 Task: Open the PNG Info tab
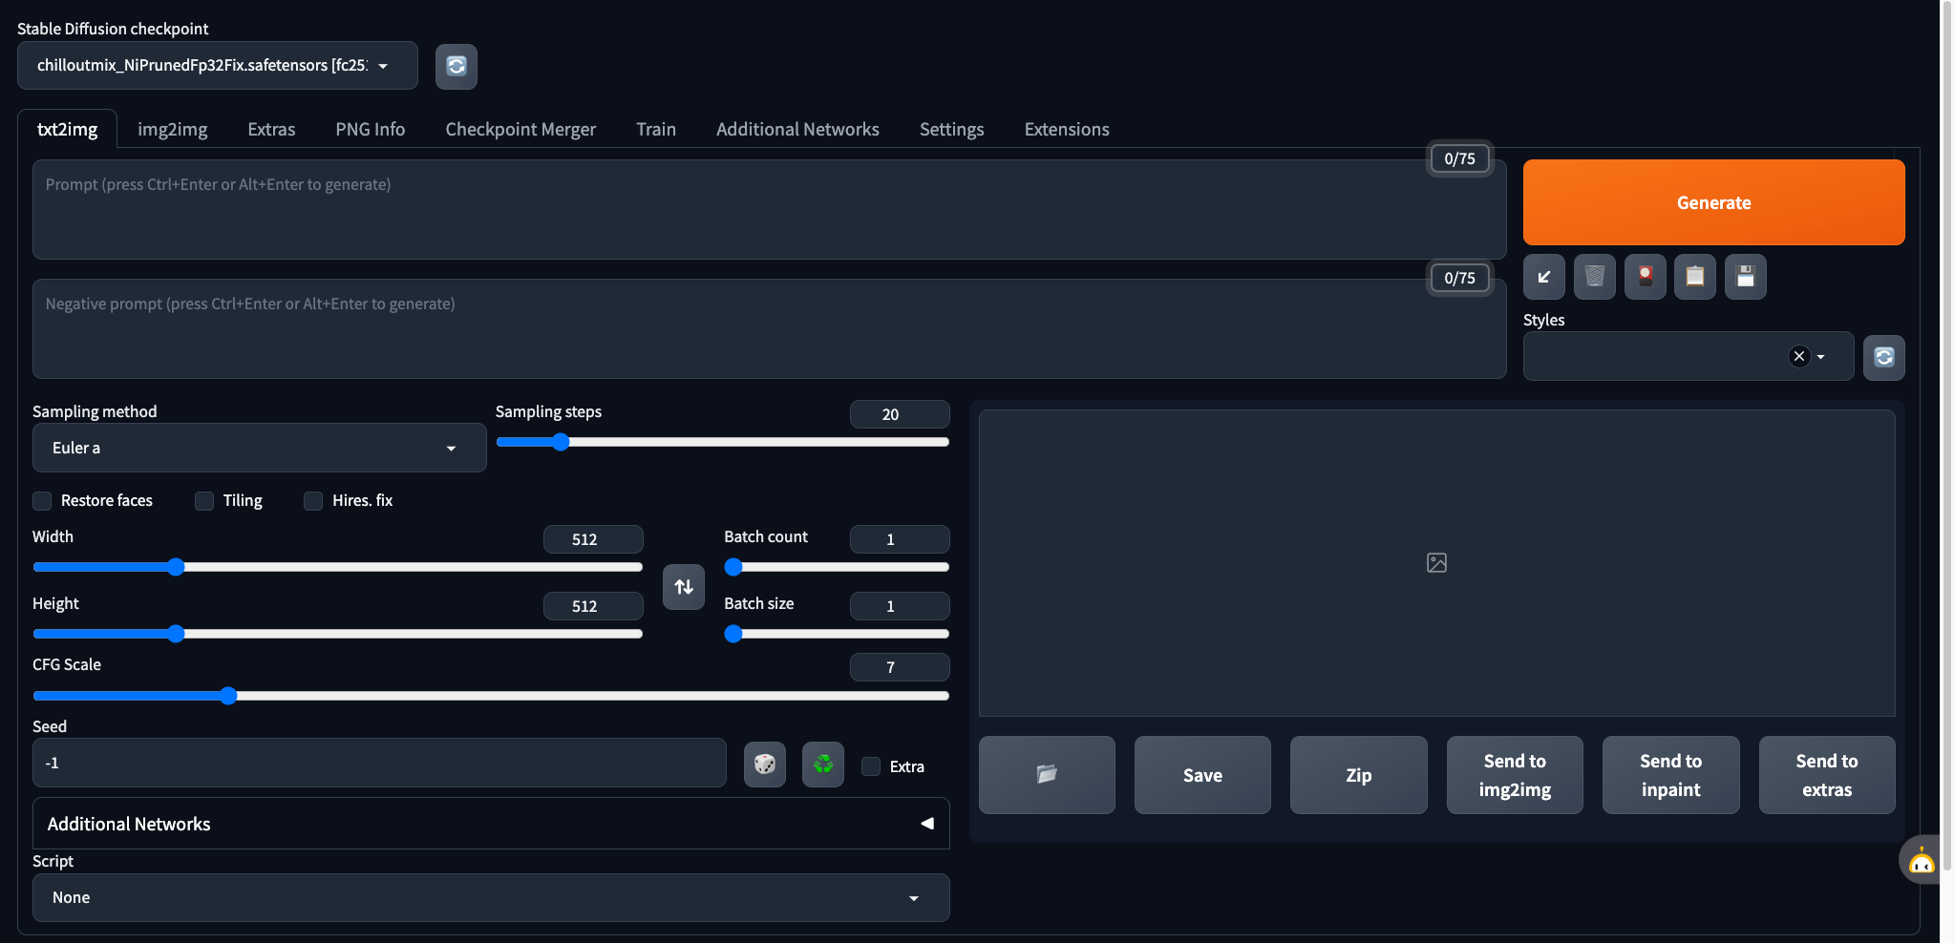click(371, 129)
